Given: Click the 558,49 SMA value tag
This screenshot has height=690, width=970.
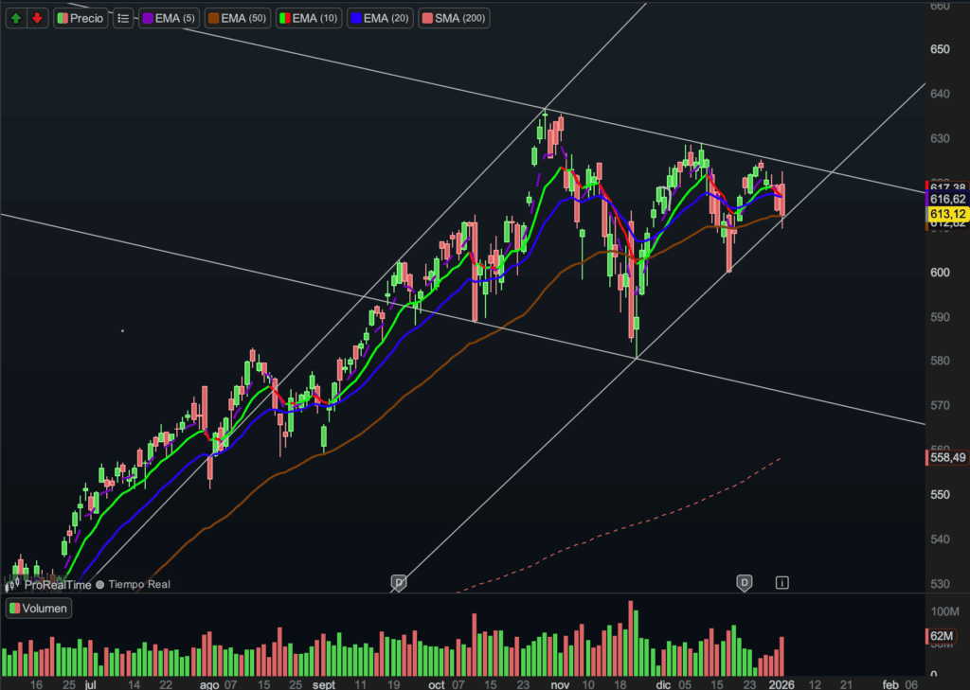Looking at the screenshot, I should 946,458.
